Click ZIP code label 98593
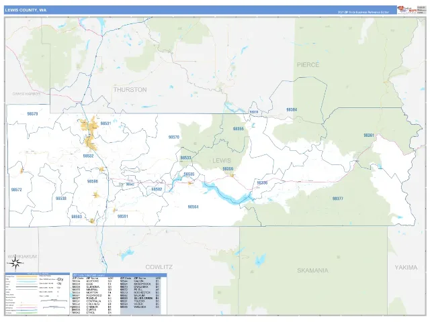 click(x=77, y=217)
